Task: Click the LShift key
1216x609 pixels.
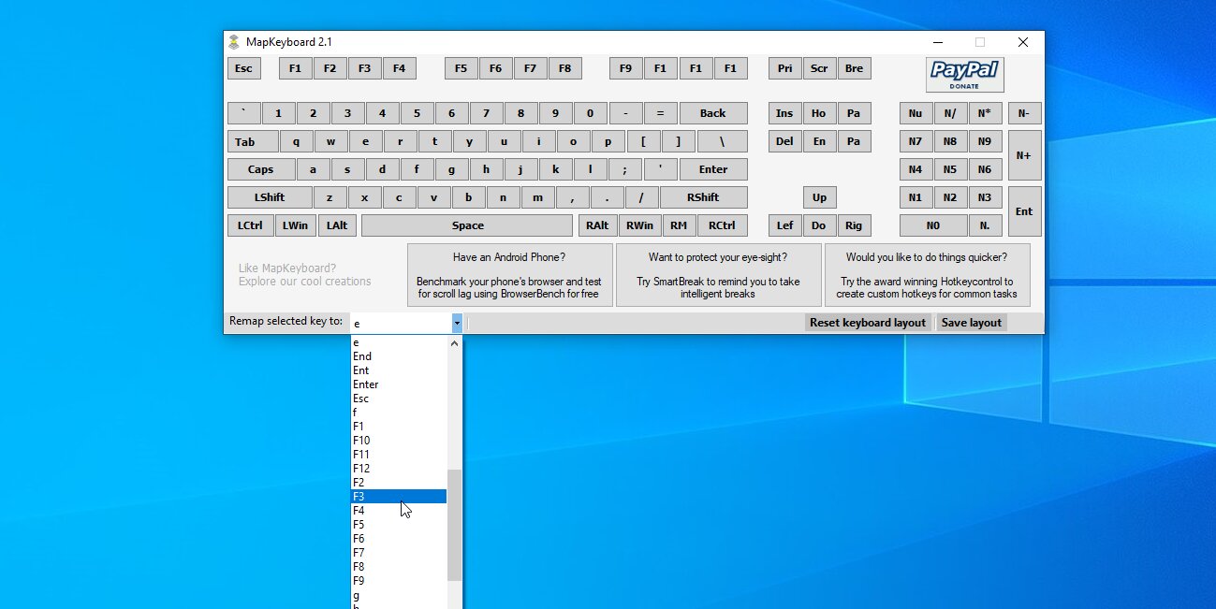Action: [x=270, y=197]
